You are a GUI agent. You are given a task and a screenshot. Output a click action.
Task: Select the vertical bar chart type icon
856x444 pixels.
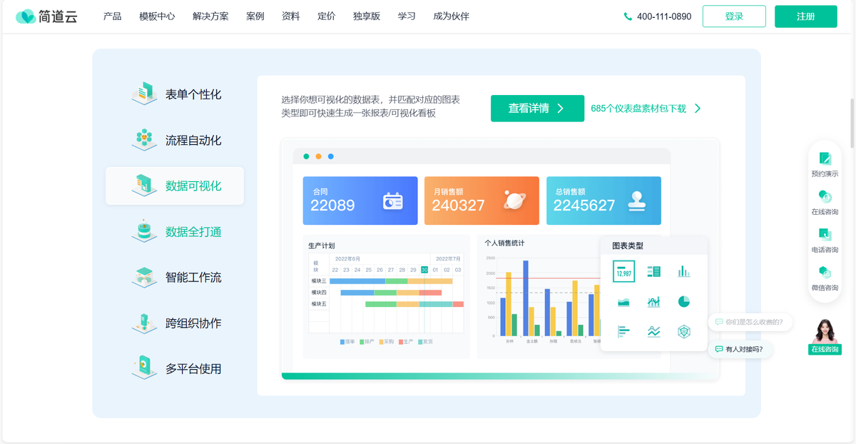click(x=684, y=272)
